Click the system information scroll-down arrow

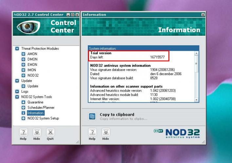(x=196, y=100)
